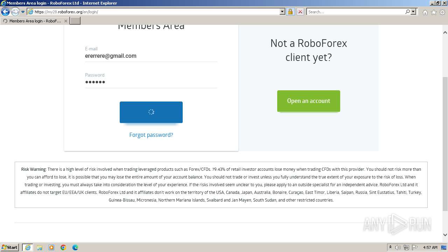Click the Not a RoboForex client yet? heading
This screenshot has height=252, width=448.
point(309,50)
